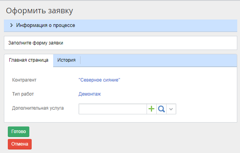The image size is (240, 153).
Task: Select the Главная страница tab
Action: [29, 60]
